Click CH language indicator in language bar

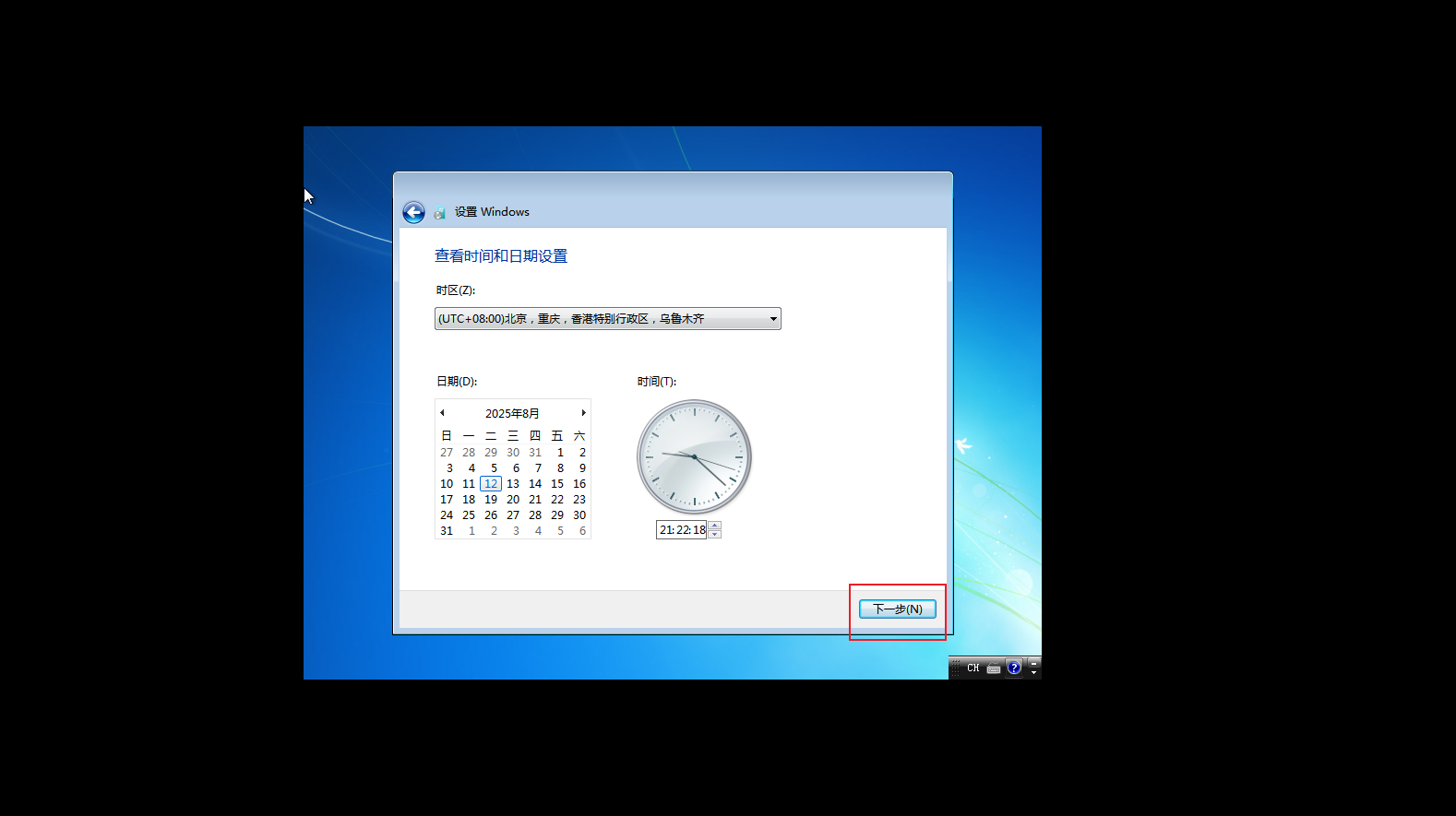973,668
